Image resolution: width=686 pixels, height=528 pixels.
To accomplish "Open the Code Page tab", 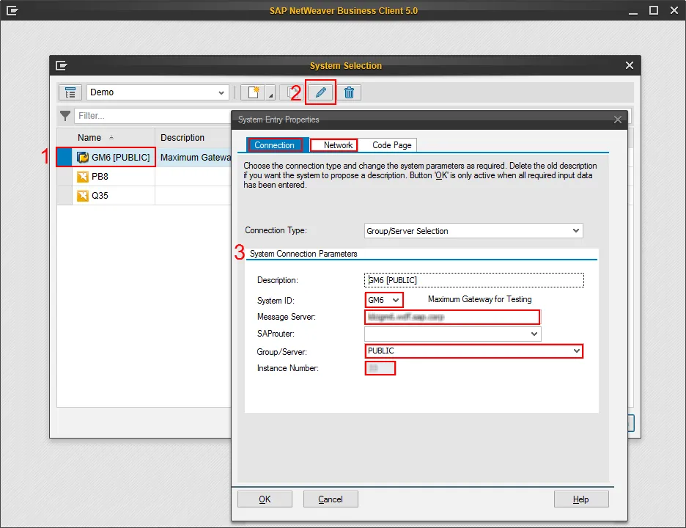I will (388, 145).
